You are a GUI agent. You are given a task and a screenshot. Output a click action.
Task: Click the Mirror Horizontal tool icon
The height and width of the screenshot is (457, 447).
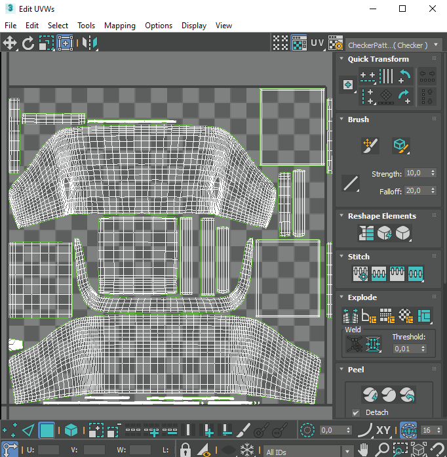[x=90, y=43]
